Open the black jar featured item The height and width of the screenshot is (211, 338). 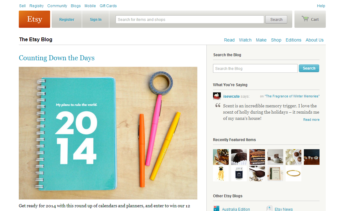pos(239,174)
